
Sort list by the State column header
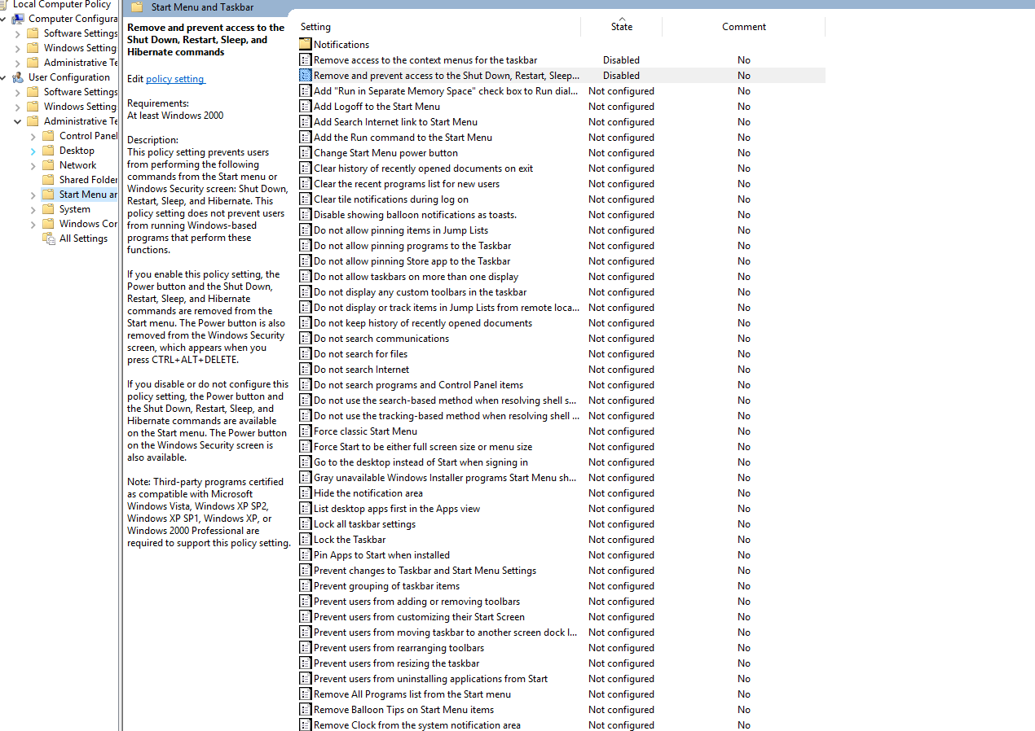[x=621, y=27]
